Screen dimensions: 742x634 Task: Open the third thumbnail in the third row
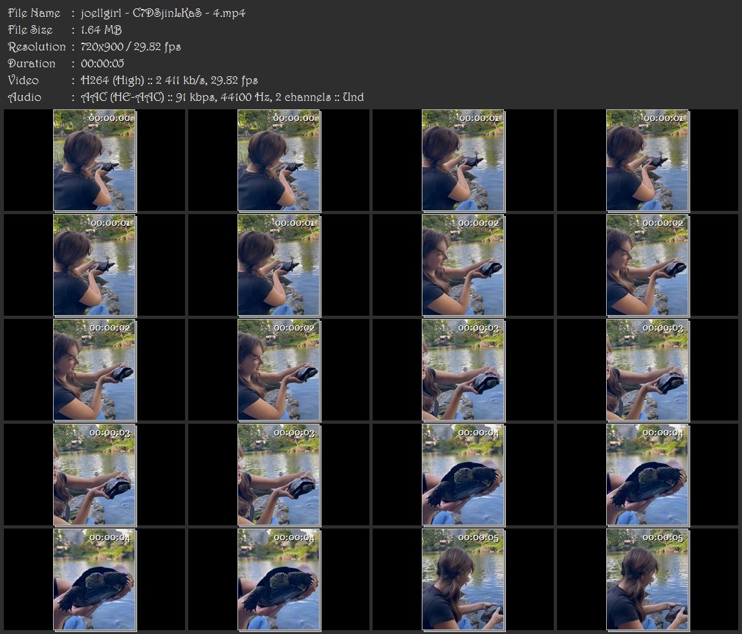coord(463,370)
